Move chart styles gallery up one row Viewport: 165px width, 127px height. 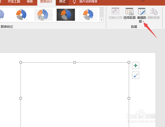coord(102,10)
